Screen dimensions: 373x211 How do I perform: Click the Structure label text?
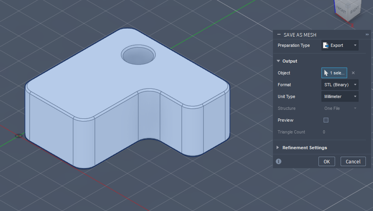coord(286,108)
